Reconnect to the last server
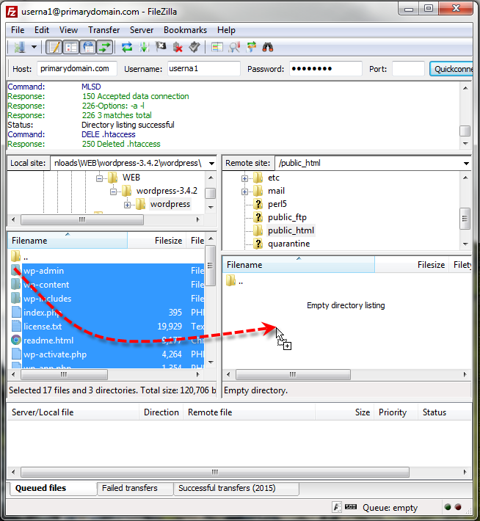This screenshot has width=480, height=521. 194,47
